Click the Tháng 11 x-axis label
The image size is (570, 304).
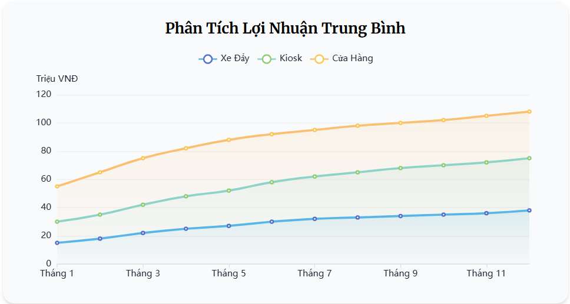(486, 273)
